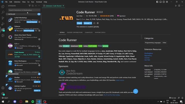Open the Windows Start menu
The width and height of the screenshot is (185, 104).
3,101
